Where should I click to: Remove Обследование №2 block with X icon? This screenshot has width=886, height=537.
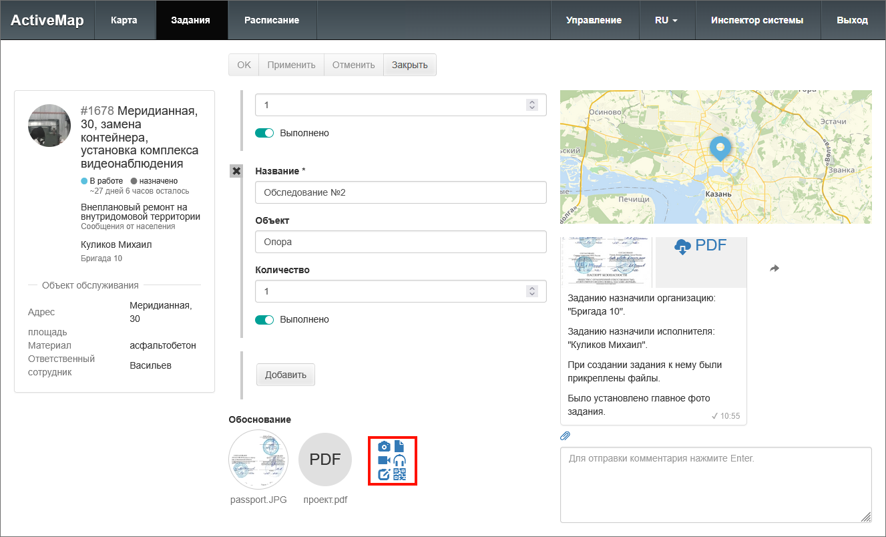pos(236,171)
